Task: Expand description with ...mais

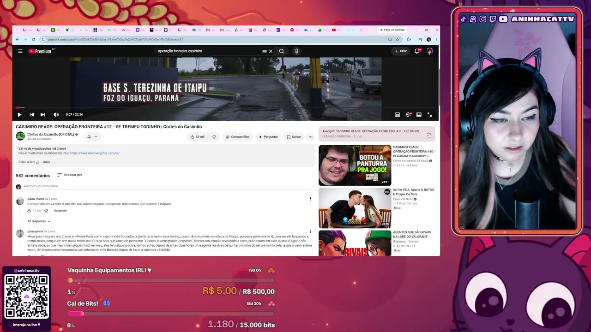Action: tap(45, 162)
